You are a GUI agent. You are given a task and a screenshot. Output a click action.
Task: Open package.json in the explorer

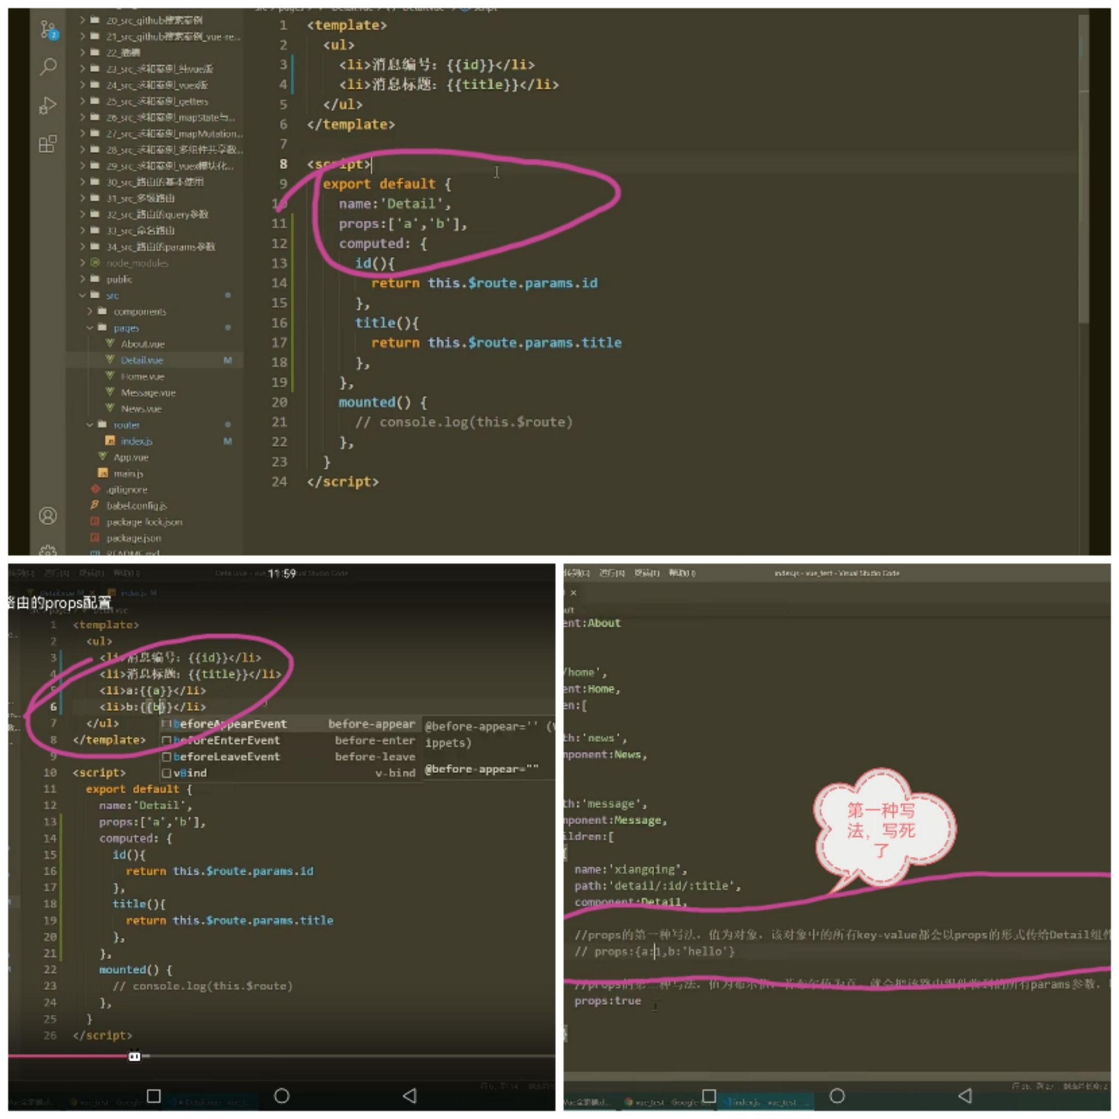(134, 538)
